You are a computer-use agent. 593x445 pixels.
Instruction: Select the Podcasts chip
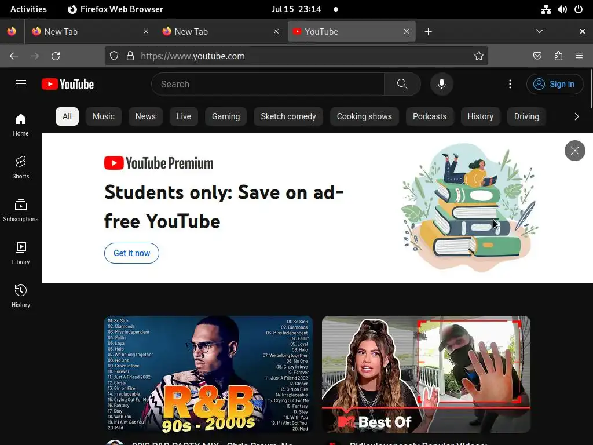click(430, 116)
